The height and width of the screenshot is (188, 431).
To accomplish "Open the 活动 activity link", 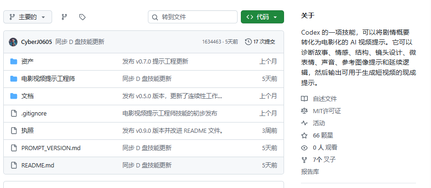I will click(319, 123).
